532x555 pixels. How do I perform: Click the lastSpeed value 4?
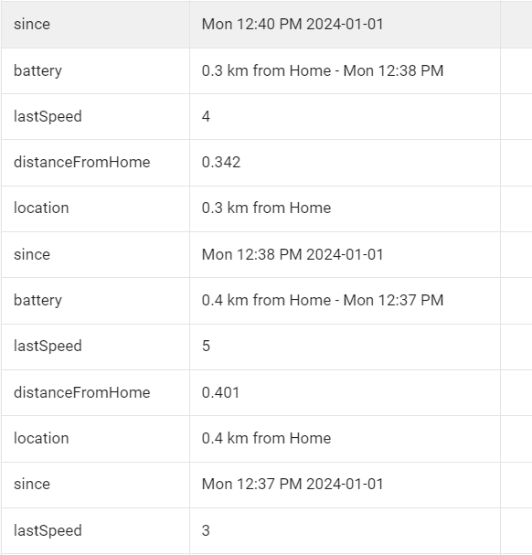(206, 116)
